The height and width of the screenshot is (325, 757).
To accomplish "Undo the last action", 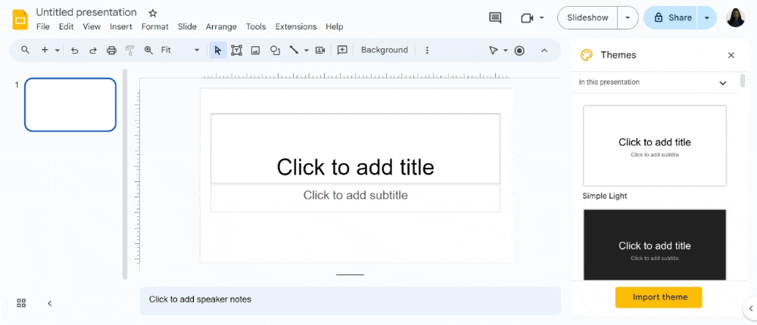I will (74, 50).
